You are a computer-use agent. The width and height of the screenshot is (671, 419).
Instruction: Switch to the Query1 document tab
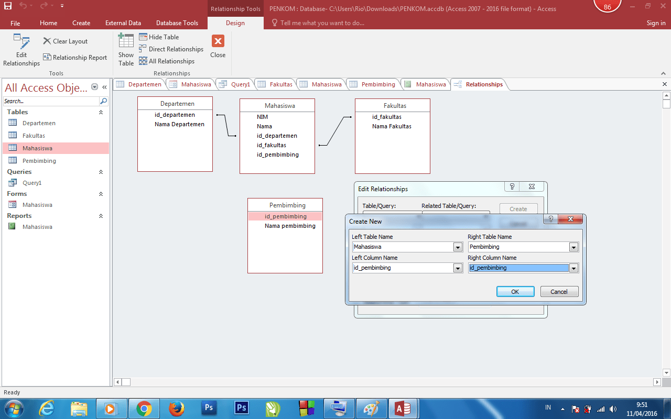(x=236, y=84)
